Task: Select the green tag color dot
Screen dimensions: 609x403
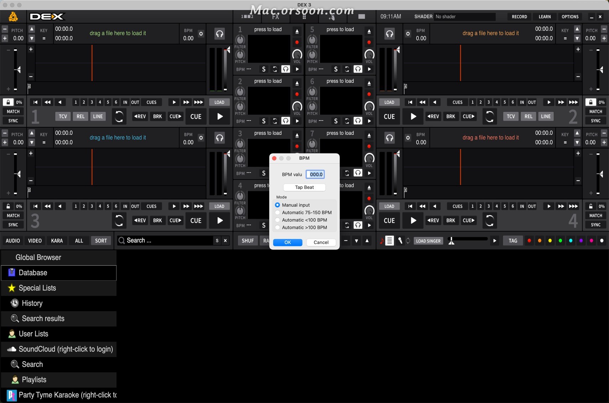Action: pyautogui.click(x=560, y=241)
